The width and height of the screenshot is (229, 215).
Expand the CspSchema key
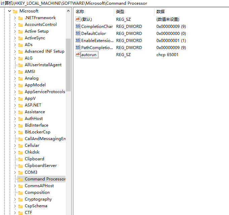click(15, 206)
